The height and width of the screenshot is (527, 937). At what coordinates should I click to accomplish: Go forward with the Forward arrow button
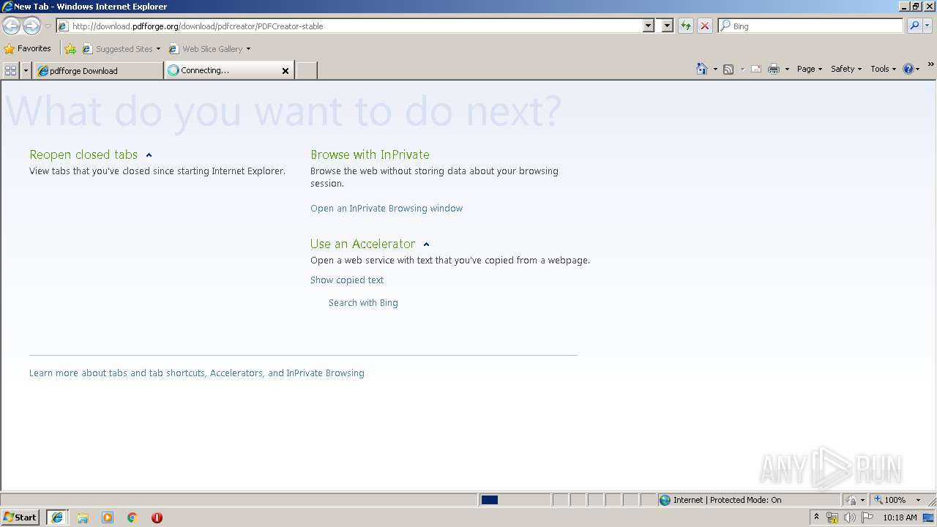pos(31,26)
